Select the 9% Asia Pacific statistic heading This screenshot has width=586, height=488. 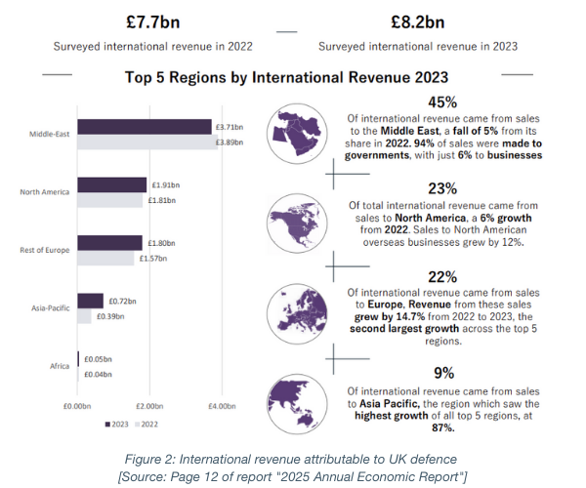click(x=443, y=371)
